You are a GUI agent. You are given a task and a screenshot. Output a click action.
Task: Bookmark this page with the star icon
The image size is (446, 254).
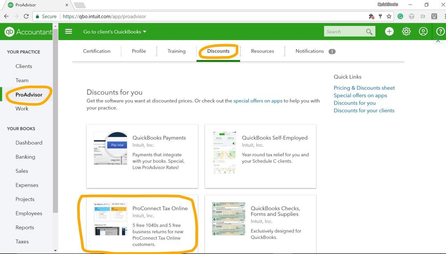click(x=389, y=17)
